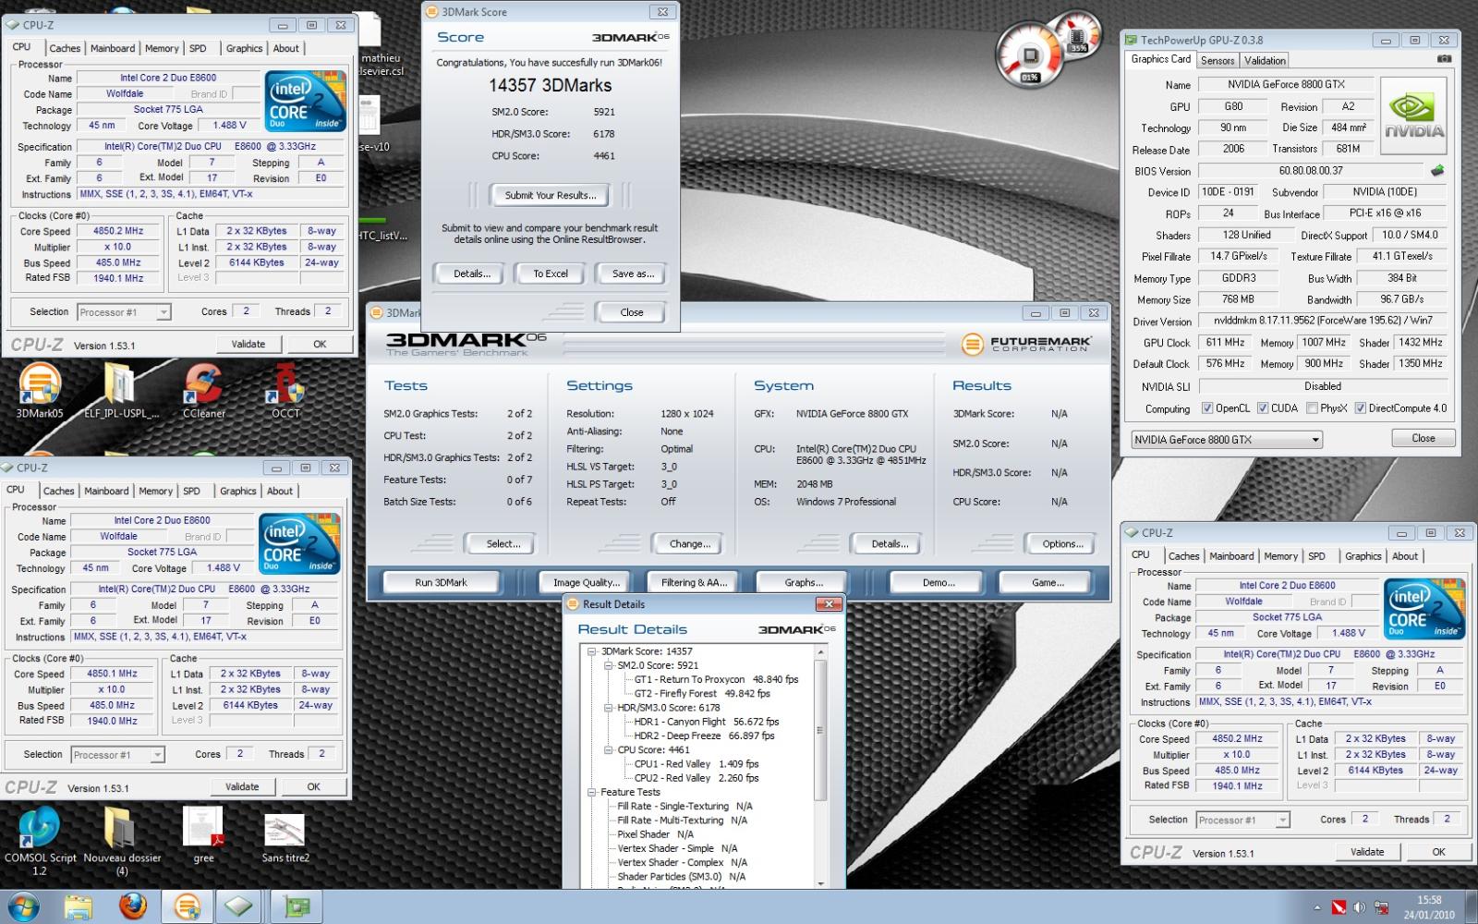Viewport: 1478px width, 924px height.
Task: Open Processor #1 dropdown in lower-left CPU-Z
Action: 117,755
